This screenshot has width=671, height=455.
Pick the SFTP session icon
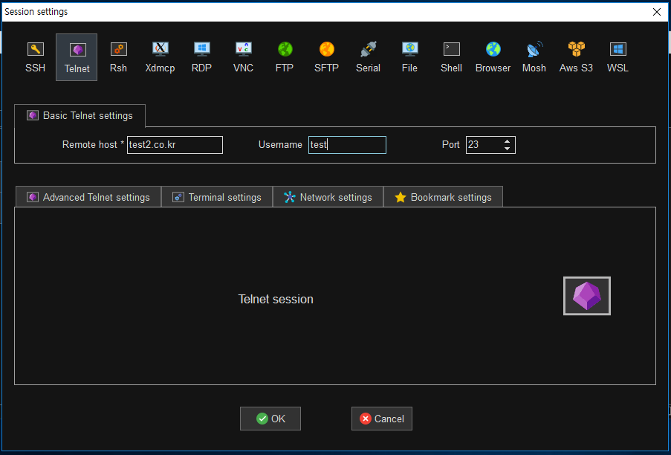pyautogui.click(x=326, y=57)
